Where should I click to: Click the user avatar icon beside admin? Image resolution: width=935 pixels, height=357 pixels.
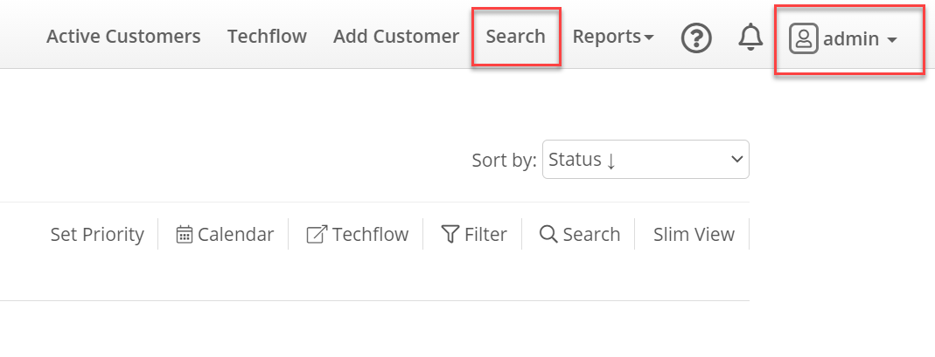(803, 38)
